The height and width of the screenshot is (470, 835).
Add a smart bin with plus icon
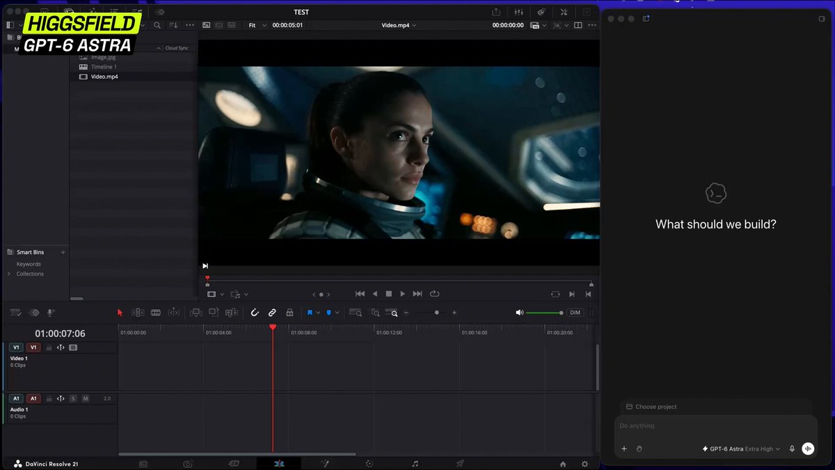coord(63,252)
